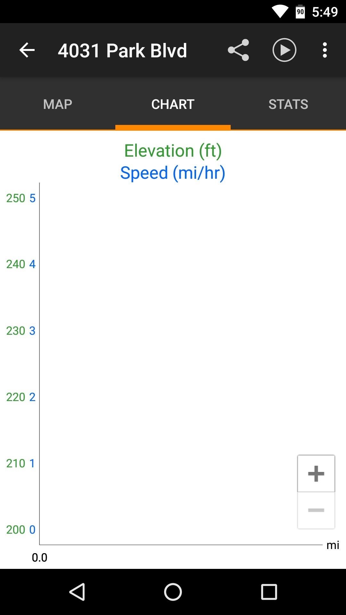Tap the Elevation (ft) legend label
Image resolution: width=346 pixels, height=615 pixels.
[x=173, y=151]
